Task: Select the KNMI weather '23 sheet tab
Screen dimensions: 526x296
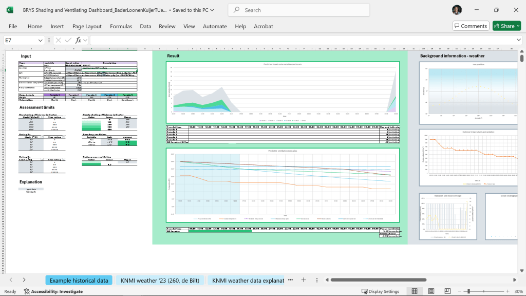Action: 160,281
